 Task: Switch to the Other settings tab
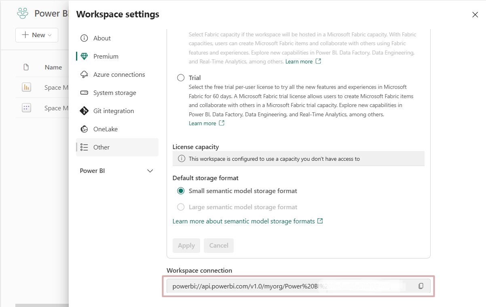pyautogui.click(x=101, y=147)
